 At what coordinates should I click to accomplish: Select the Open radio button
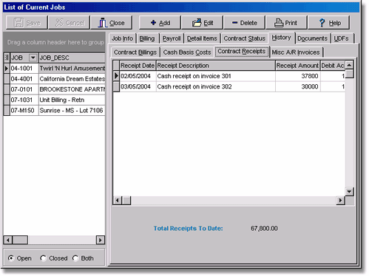coord(11,258)
